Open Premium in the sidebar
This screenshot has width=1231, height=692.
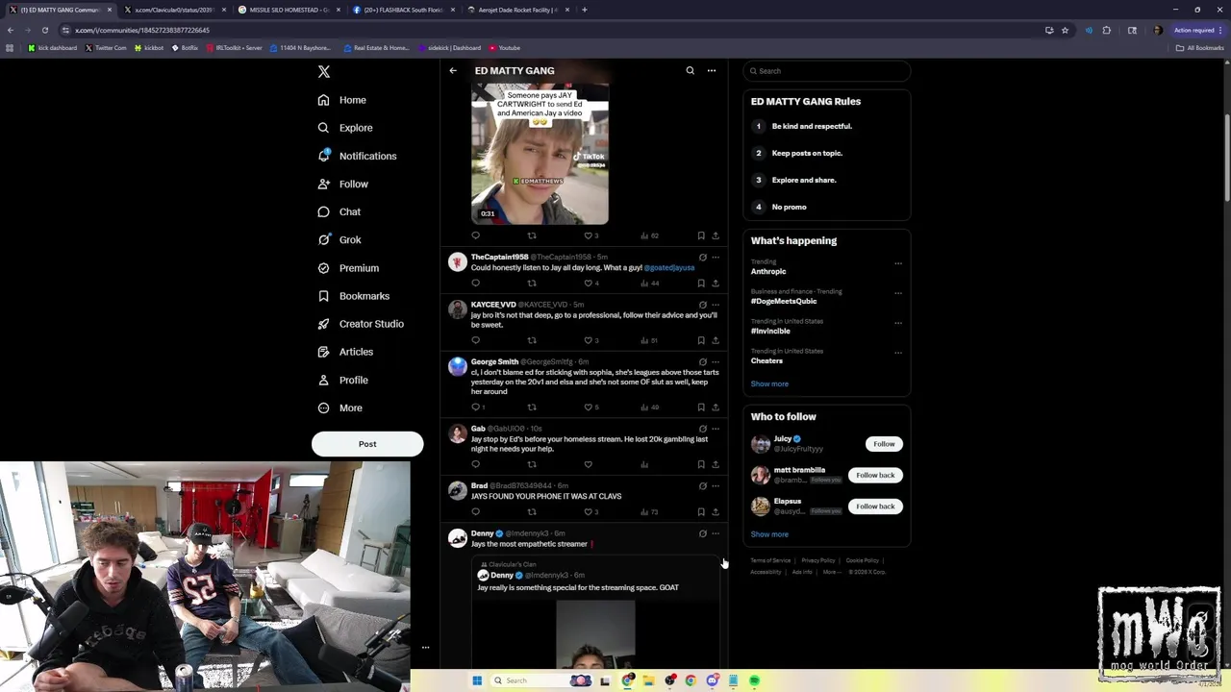click(x=347, y=268)
